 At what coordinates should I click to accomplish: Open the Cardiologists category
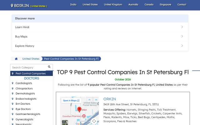24,83
